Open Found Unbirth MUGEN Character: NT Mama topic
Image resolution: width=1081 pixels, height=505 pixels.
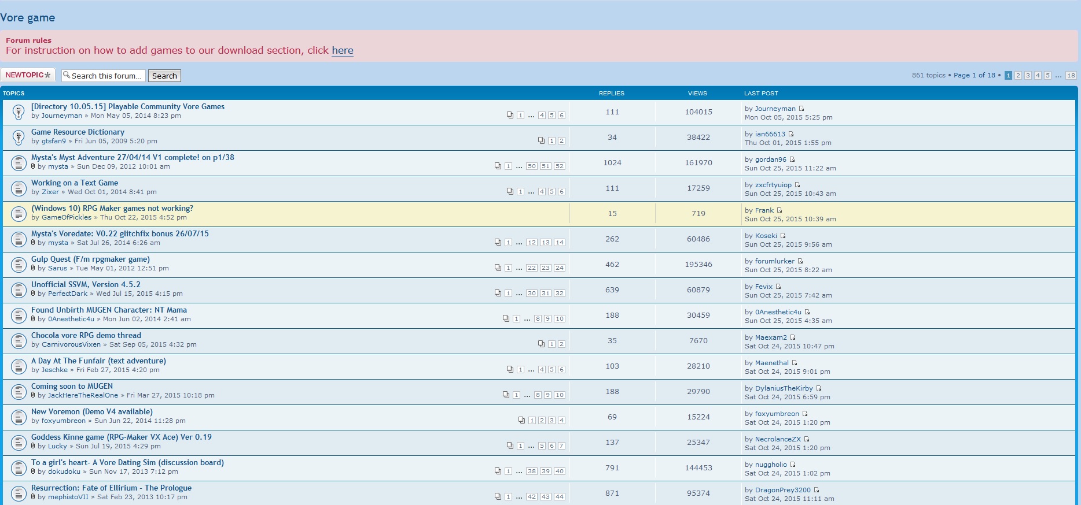[x=109, y=310]
